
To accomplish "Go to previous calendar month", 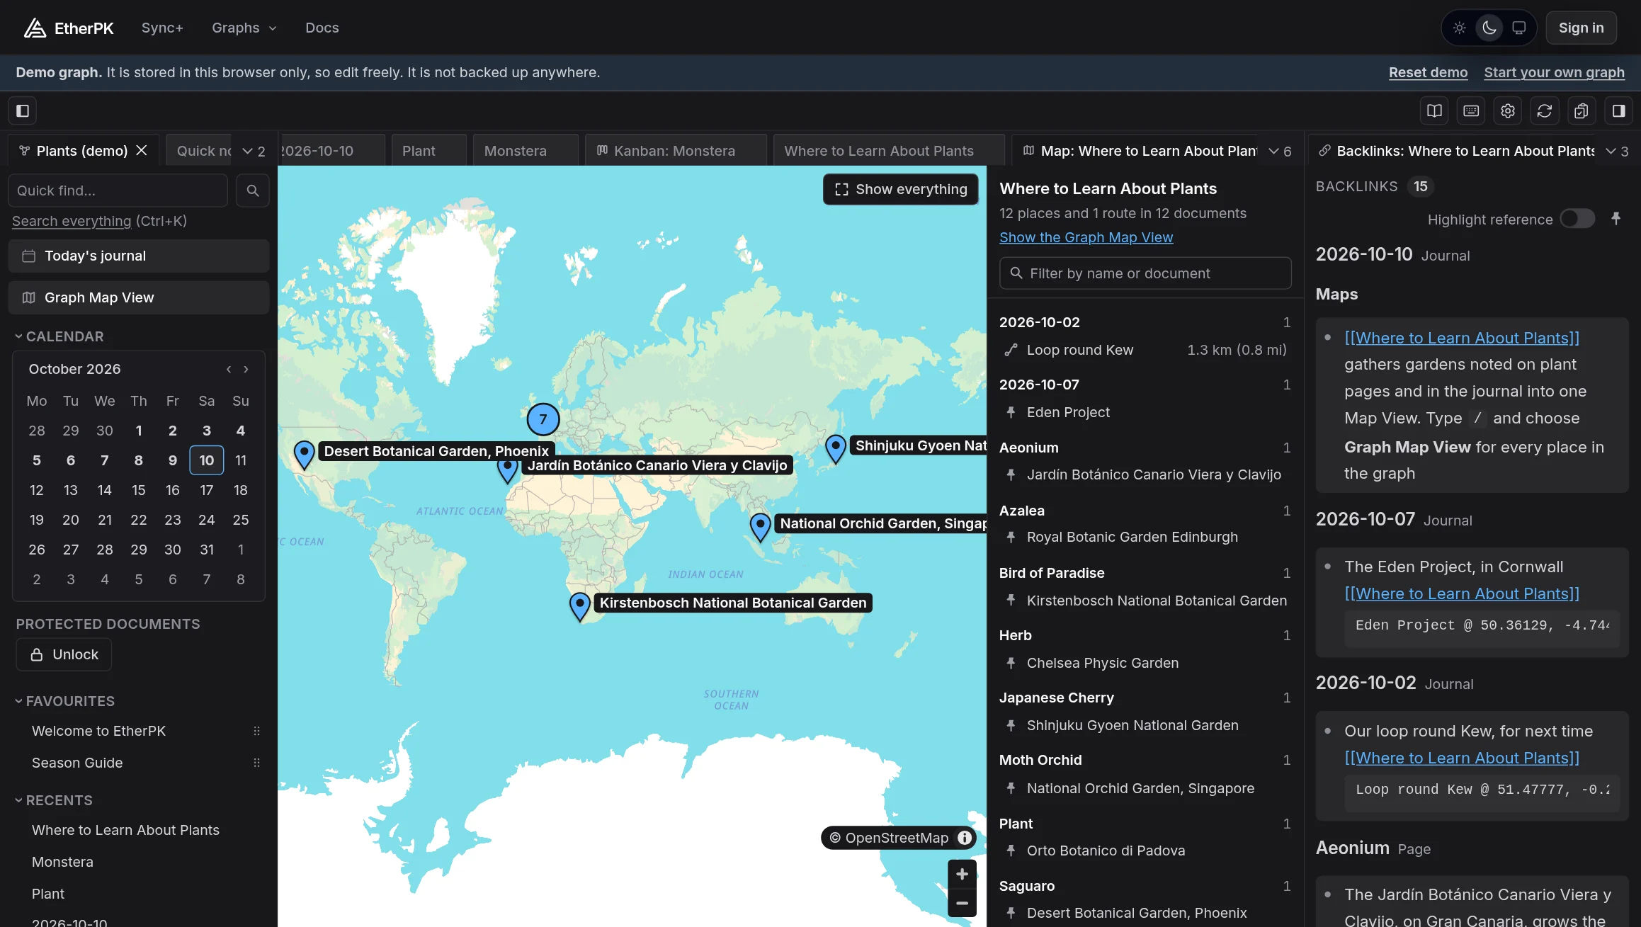I will (229, 369).
